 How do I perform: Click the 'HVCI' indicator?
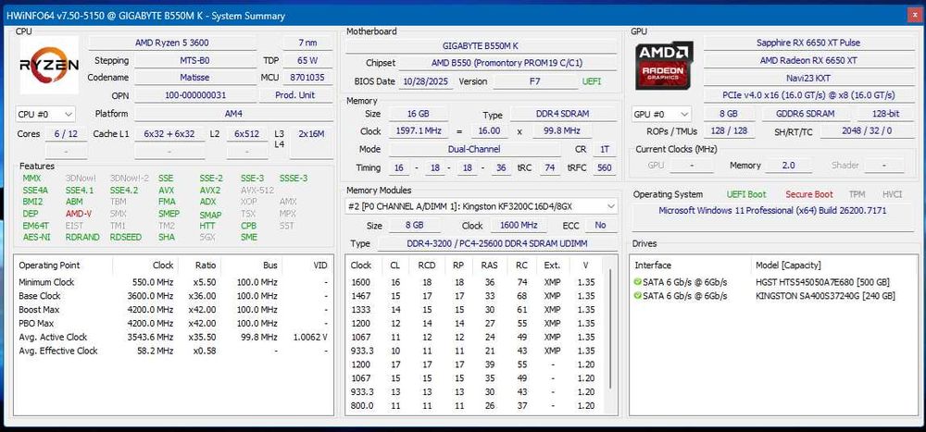click(x=892, y=194)
